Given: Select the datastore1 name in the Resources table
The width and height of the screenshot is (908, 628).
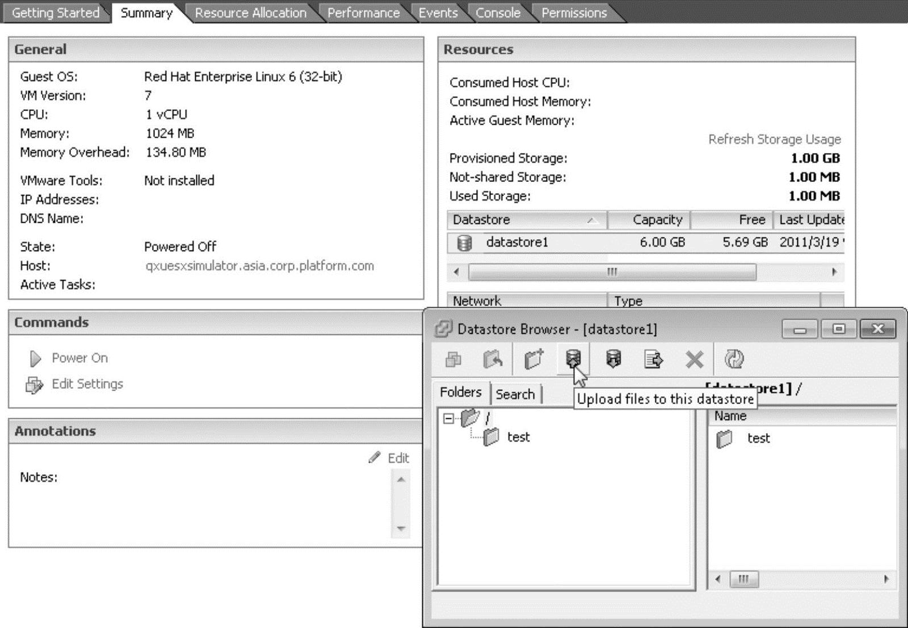Looking at the screenshot, I should click(x=517, y=243).
